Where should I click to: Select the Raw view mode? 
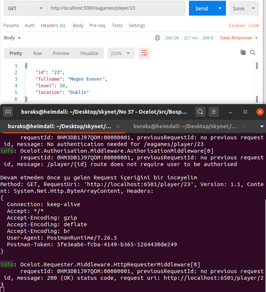[x=37, y=53]
